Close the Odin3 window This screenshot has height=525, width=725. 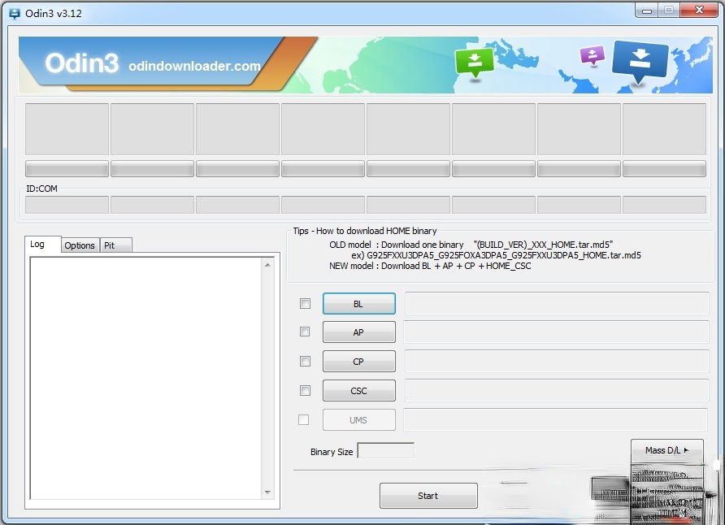[x=699, y=11]
